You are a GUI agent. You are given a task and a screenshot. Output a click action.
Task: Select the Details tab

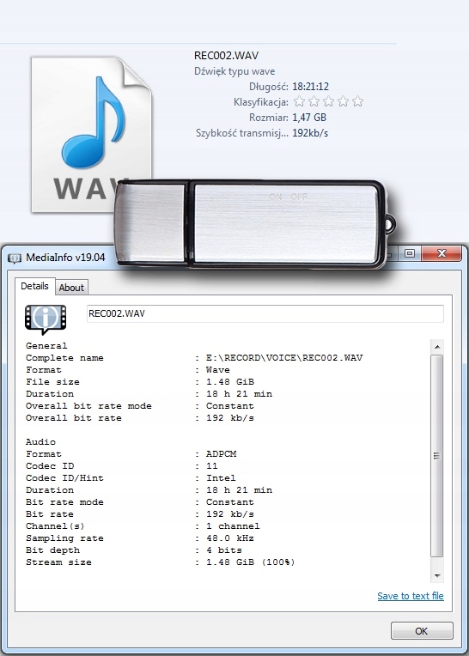(x=34, y=286)
